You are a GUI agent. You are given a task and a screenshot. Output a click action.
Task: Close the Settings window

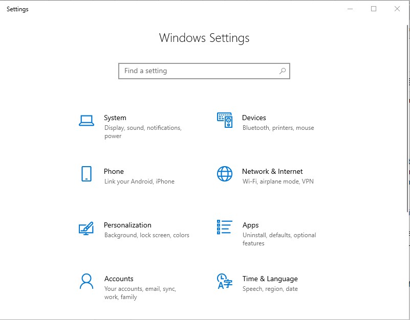click(x=397, y=9)
